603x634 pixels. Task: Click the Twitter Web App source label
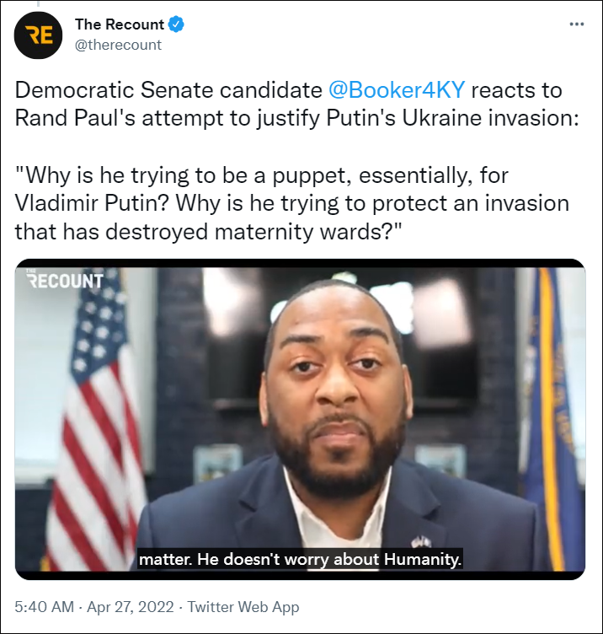click(x=243, y=606)
